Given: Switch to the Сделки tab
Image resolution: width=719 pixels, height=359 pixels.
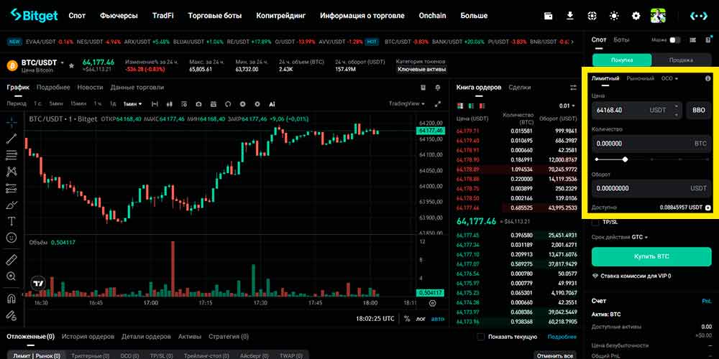Looking at the screenshot, I should tap(520, 87).
